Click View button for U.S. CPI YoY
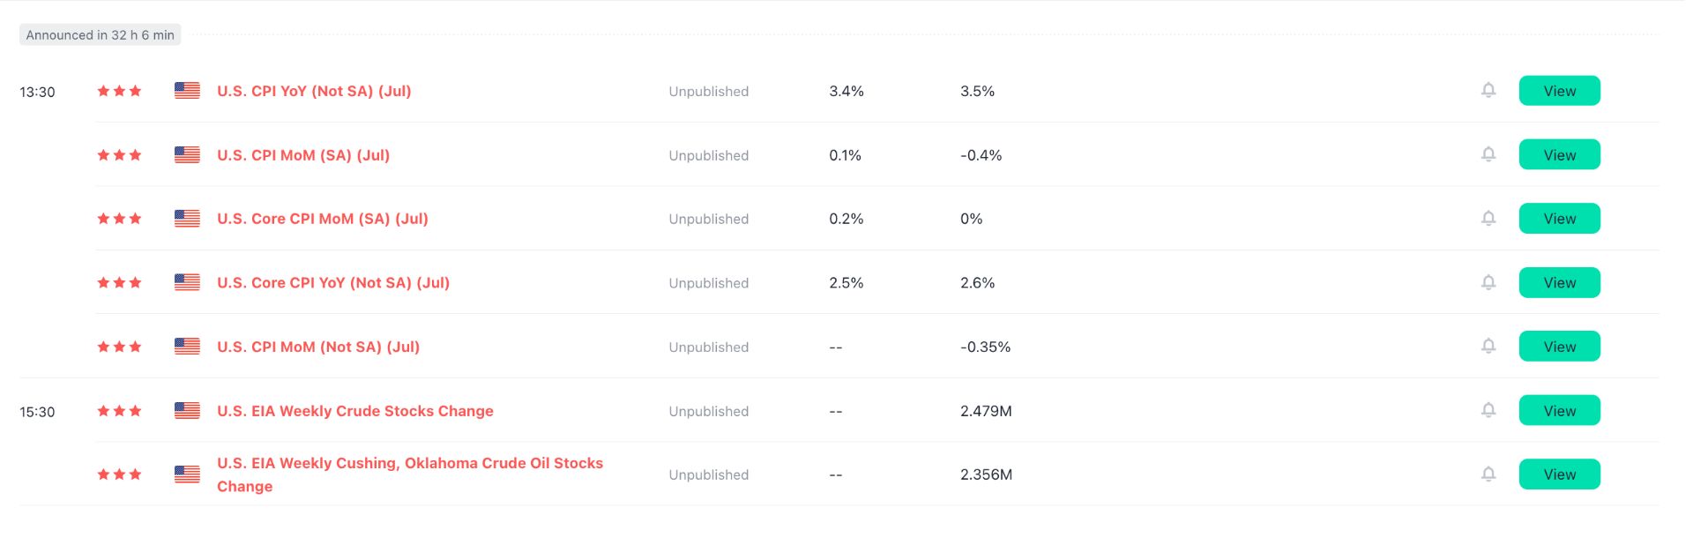Viewport: 1693px width, 545px height. coord(1559,91)
